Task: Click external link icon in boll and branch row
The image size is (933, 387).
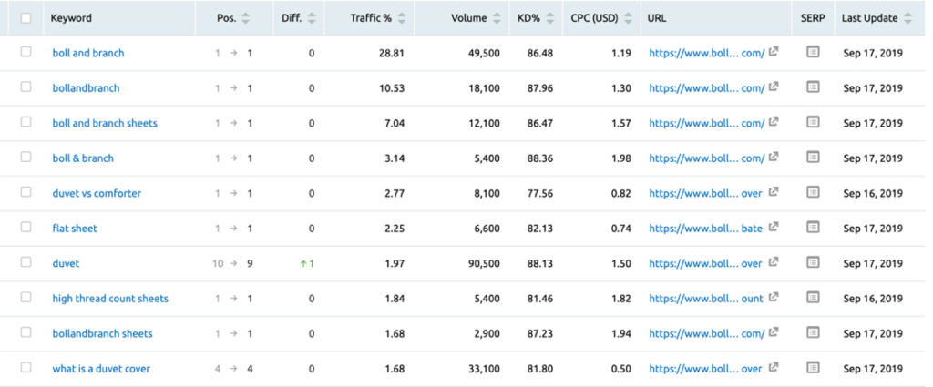Action: [774, 52]
